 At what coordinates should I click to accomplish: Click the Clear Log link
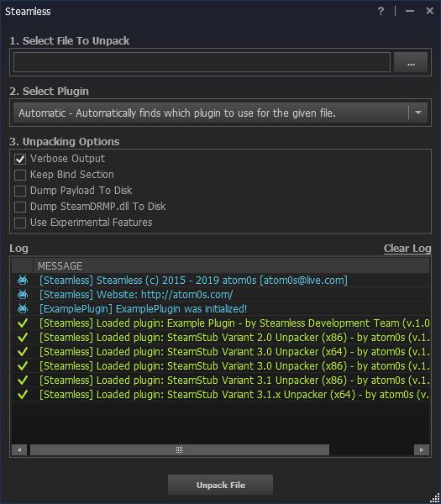point(407,248)
